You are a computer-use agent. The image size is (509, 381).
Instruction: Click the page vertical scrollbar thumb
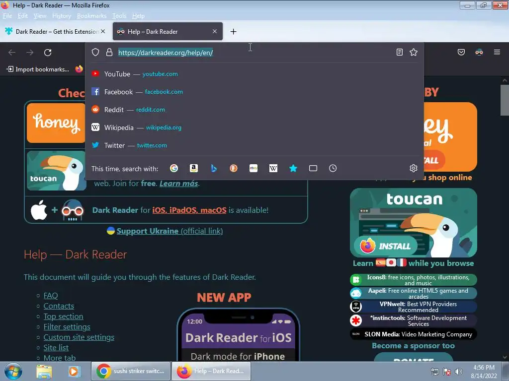coord(505,99)
